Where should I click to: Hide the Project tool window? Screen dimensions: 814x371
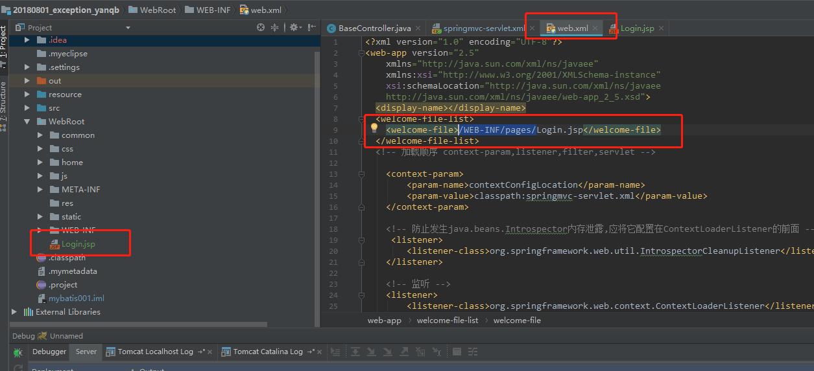pyautogui.click(x=311, y=27)
